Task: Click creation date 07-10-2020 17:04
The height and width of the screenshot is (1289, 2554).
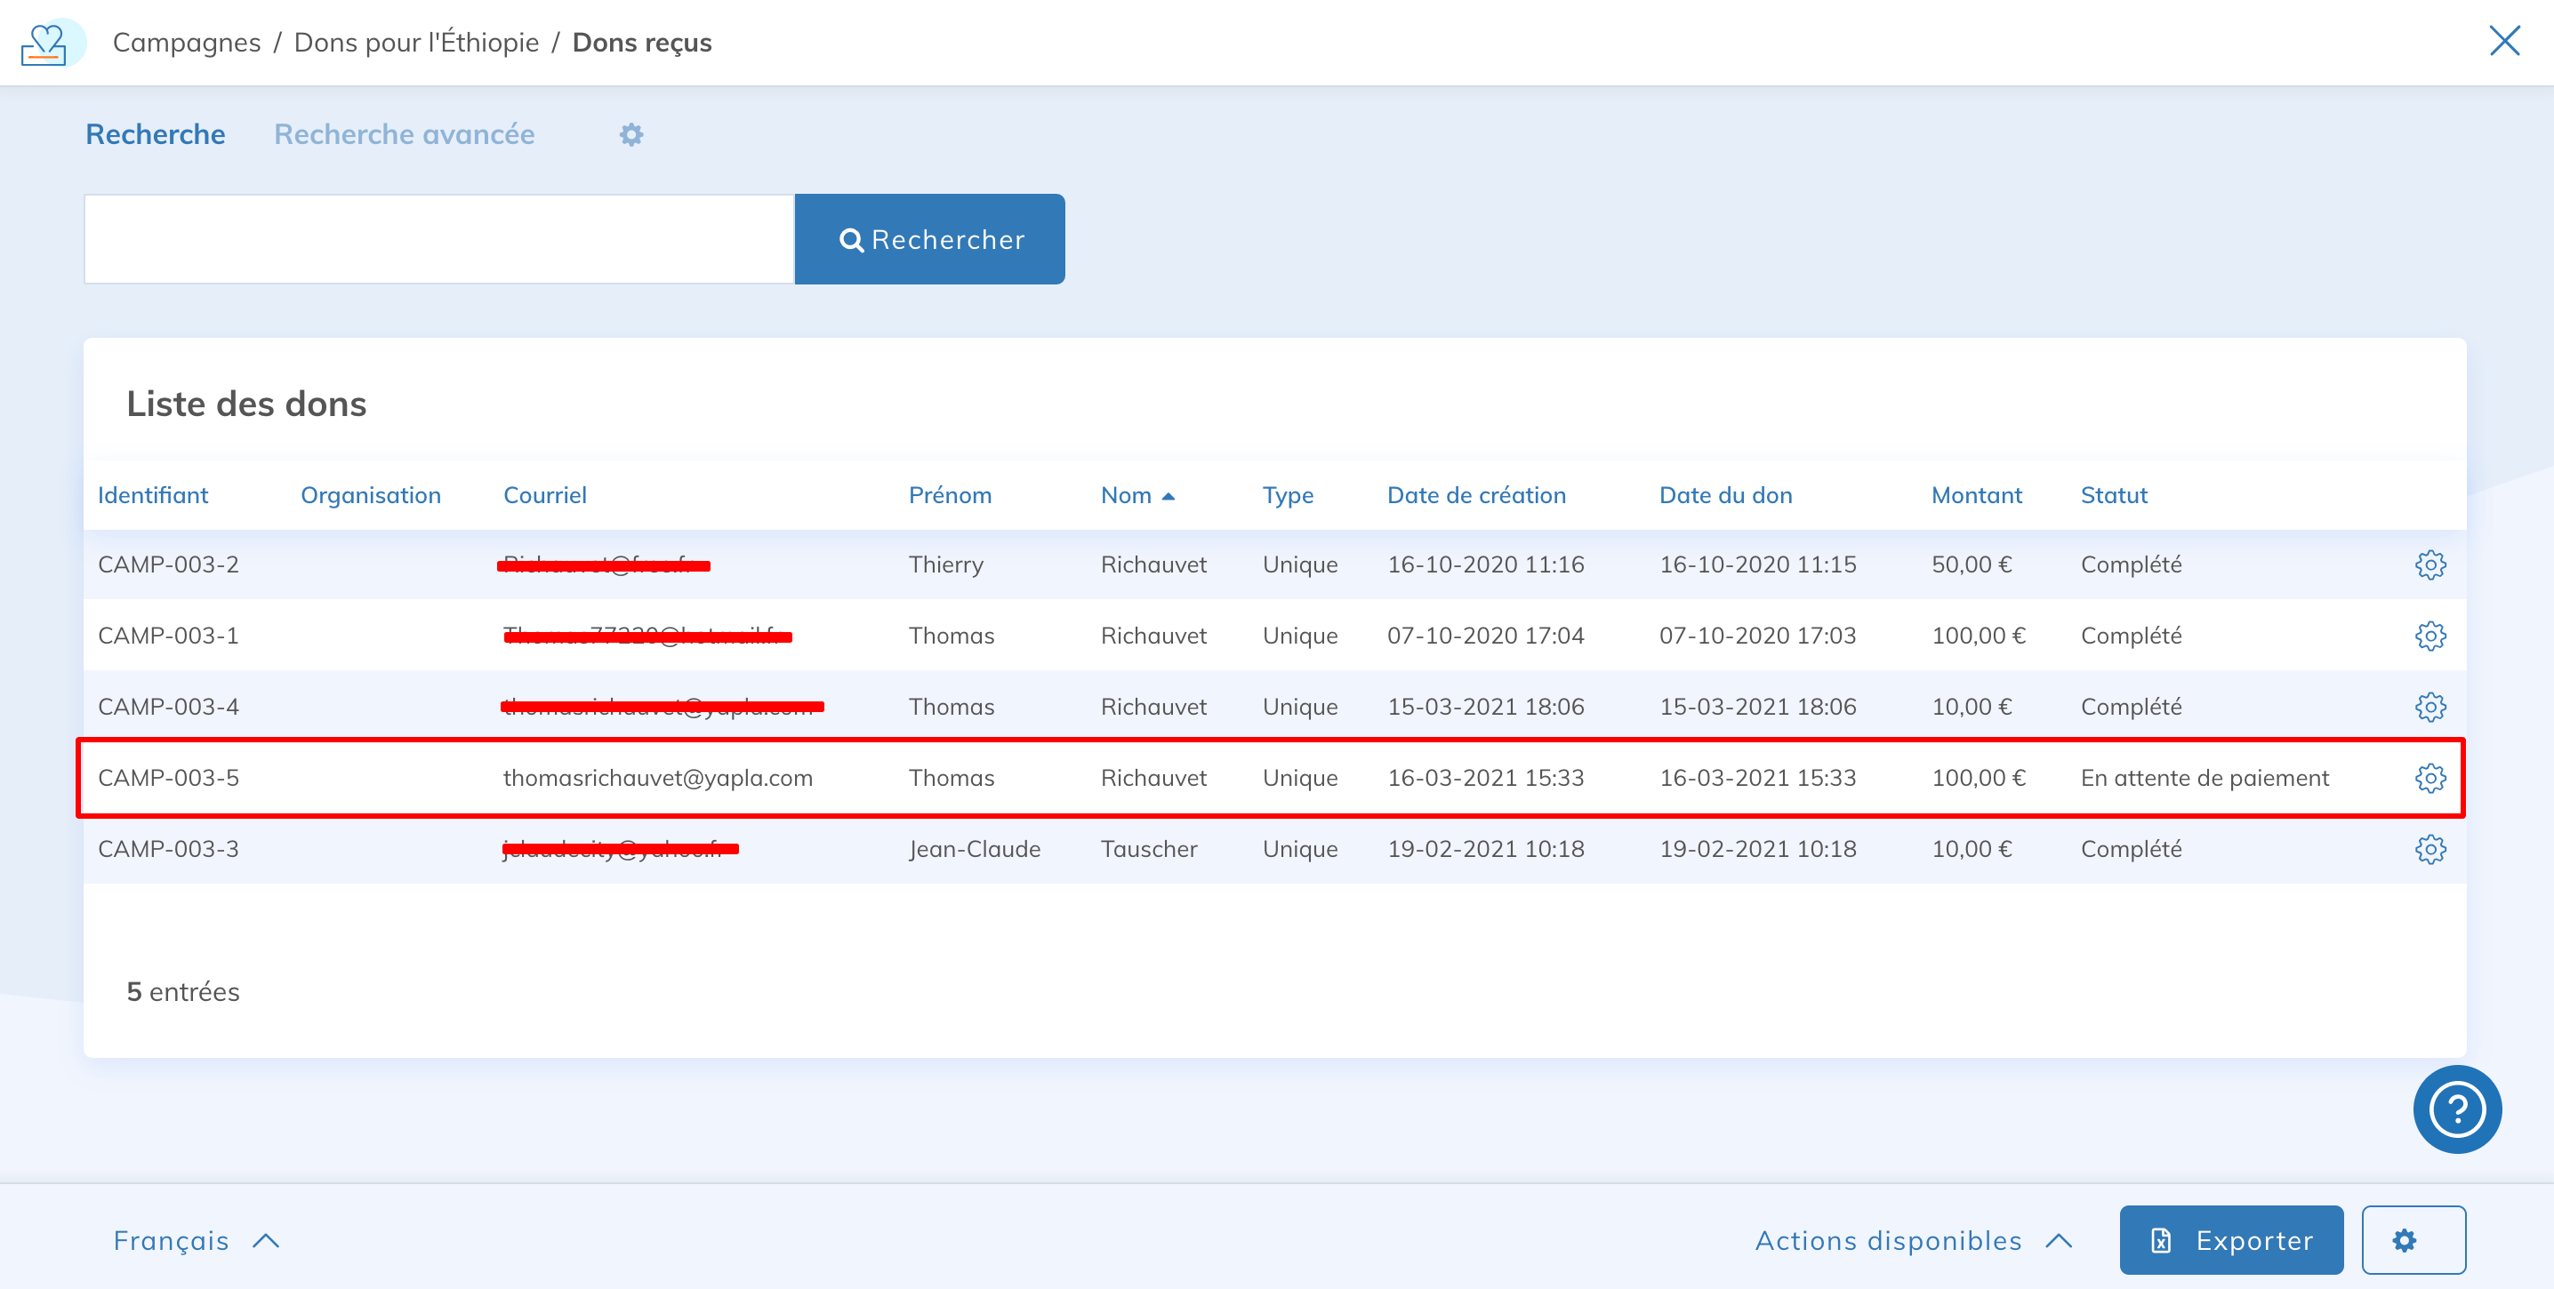Action: pyautogui.click(x=1485, y=636)
